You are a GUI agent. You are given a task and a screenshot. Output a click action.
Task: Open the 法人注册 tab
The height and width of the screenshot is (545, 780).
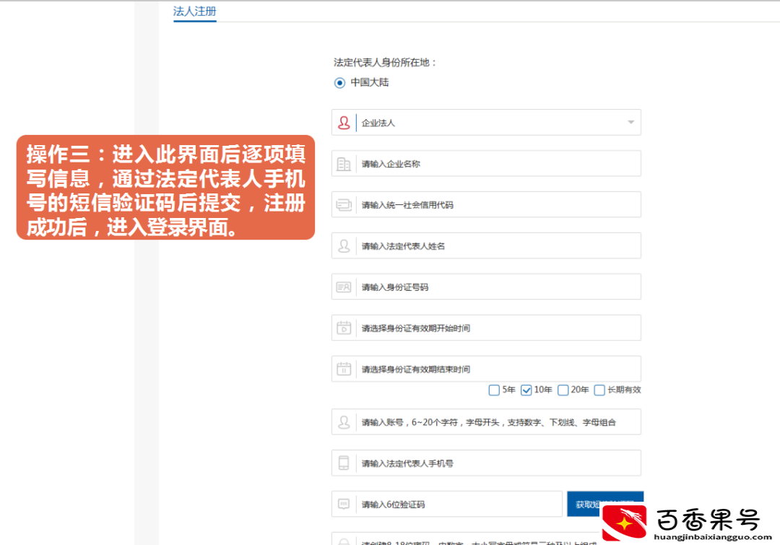tap(194, 11)
